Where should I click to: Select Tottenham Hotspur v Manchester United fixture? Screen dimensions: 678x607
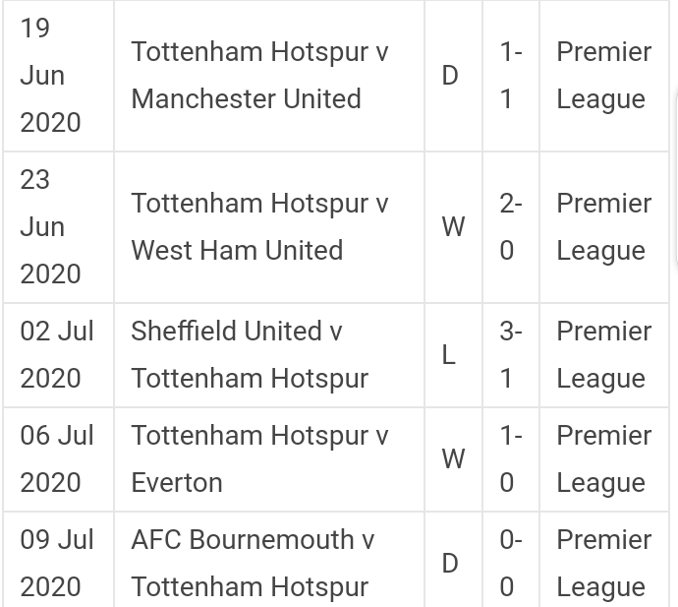coord(269,76)
